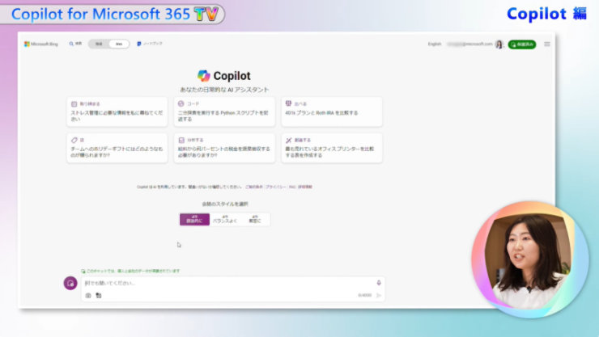Viewport: 599px width, 337px height.
Task: Click the send message arrow
Action: click(x=379, y=296)
